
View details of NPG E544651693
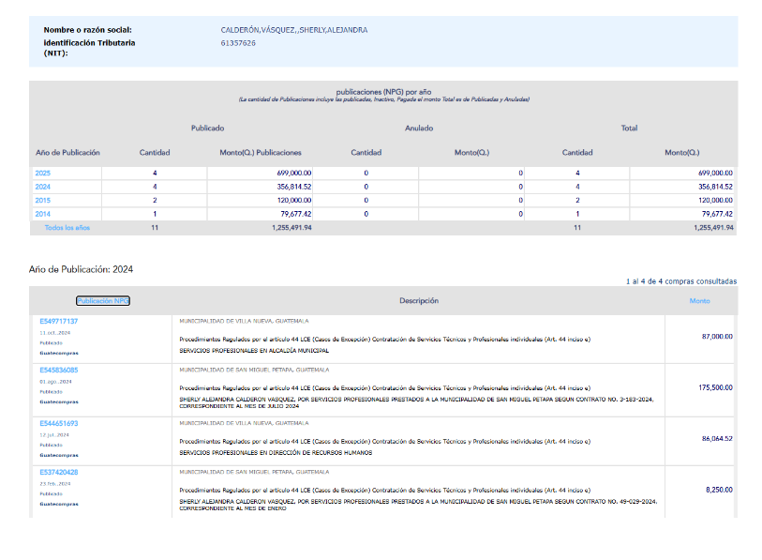pyautogui.click(x=58, y=424)
